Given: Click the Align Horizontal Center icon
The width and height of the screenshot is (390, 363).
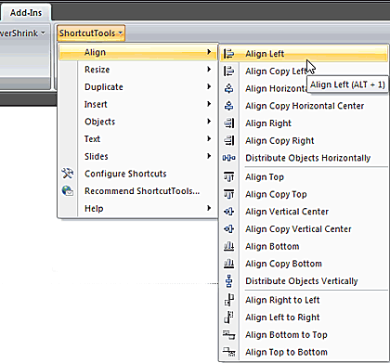Looking at the screenshot, I should (229, 88).
